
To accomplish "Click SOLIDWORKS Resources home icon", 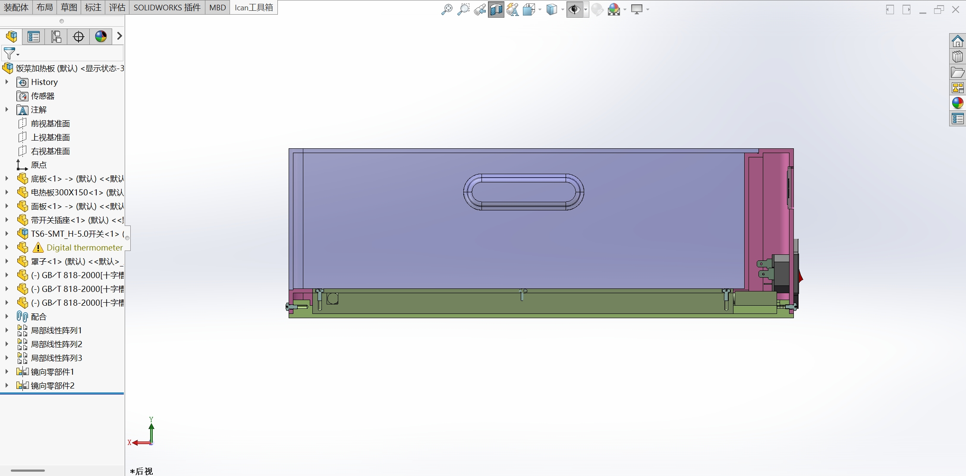I will click(957, 41).
